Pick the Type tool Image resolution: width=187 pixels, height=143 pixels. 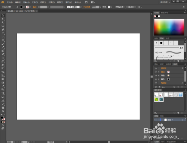coord(3,33)
